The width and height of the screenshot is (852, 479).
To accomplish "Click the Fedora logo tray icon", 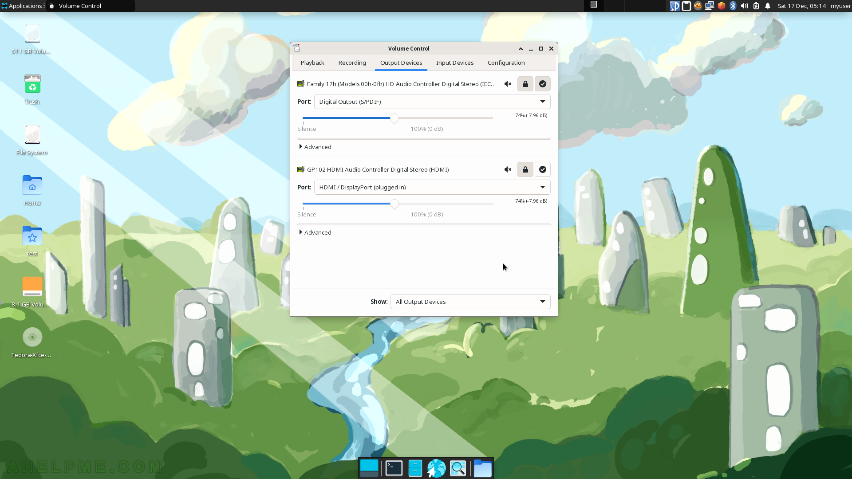I will pos(675,6).
